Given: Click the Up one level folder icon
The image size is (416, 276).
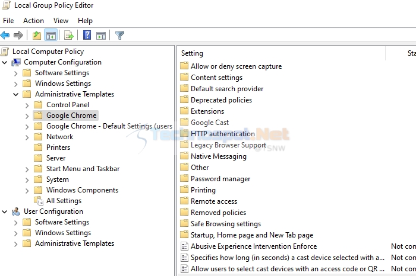Looking at the screenshot, I should [x=37, y=35].
